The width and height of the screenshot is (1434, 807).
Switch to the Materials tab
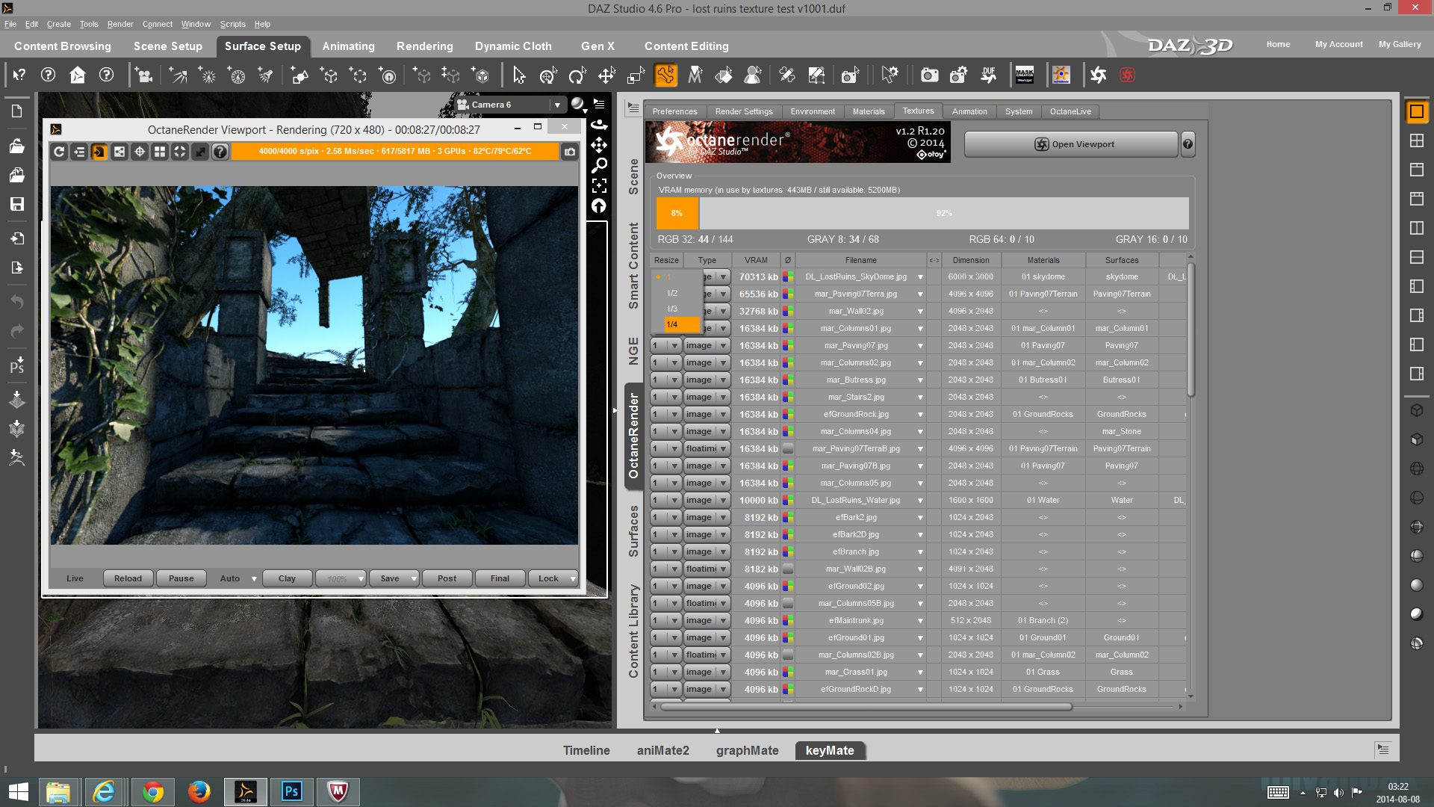(x=869, y=111)
